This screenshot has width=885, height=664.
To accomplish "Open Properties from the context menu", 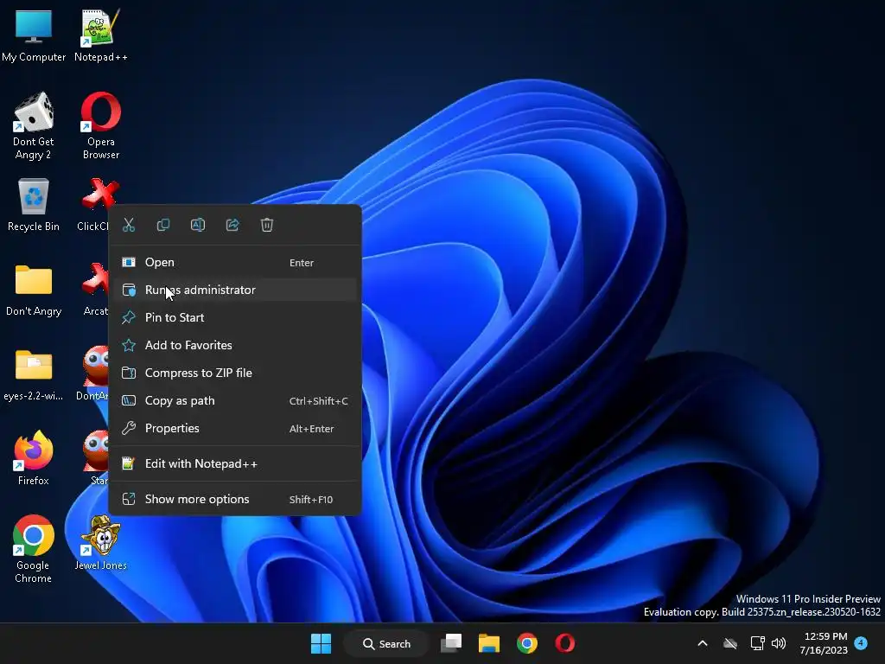I will pos(235,428).
